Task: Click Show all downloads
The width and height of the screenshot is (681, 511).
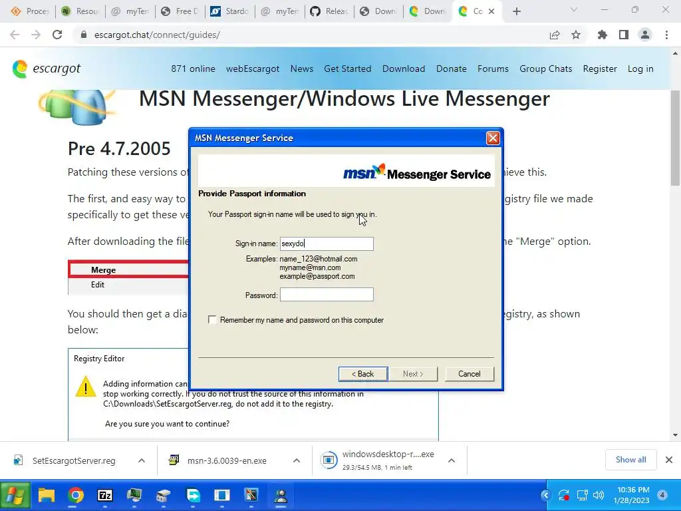Action: click(x=630, y=460)
